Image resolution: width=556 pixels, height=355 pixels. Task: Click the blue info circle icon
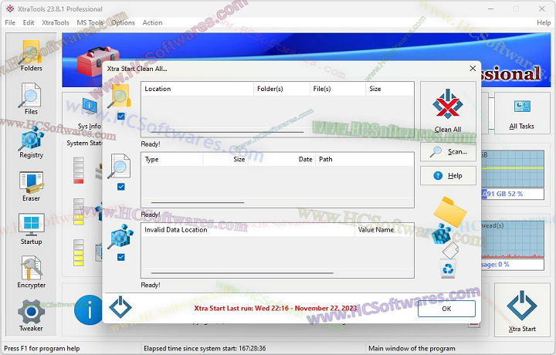click(88, 310)
